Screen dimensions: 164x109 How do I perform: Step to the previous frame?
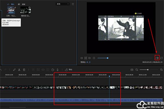(x=81, y=58)
